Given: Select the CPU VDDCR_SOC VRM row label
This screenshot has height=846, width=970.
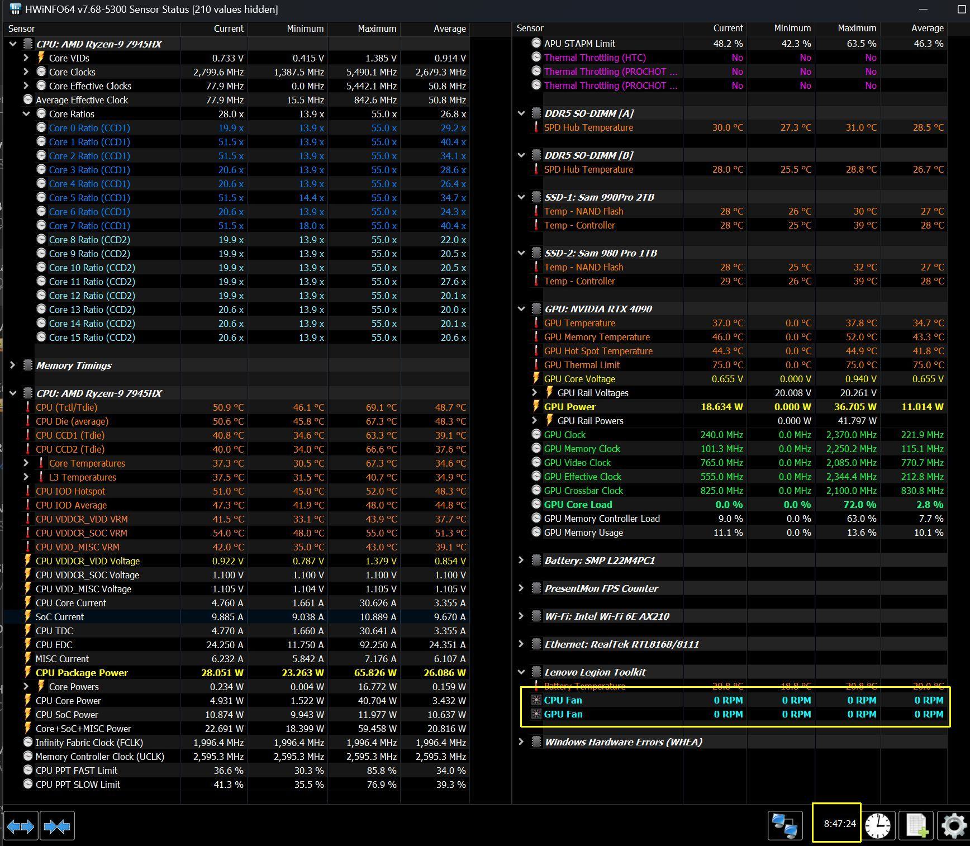Looking at the screenshot, I should [x=82, y=533].
